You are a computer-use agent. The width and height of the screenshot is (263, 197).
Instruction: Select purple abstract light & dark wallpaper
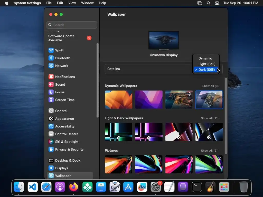click(x=149, y=132)
